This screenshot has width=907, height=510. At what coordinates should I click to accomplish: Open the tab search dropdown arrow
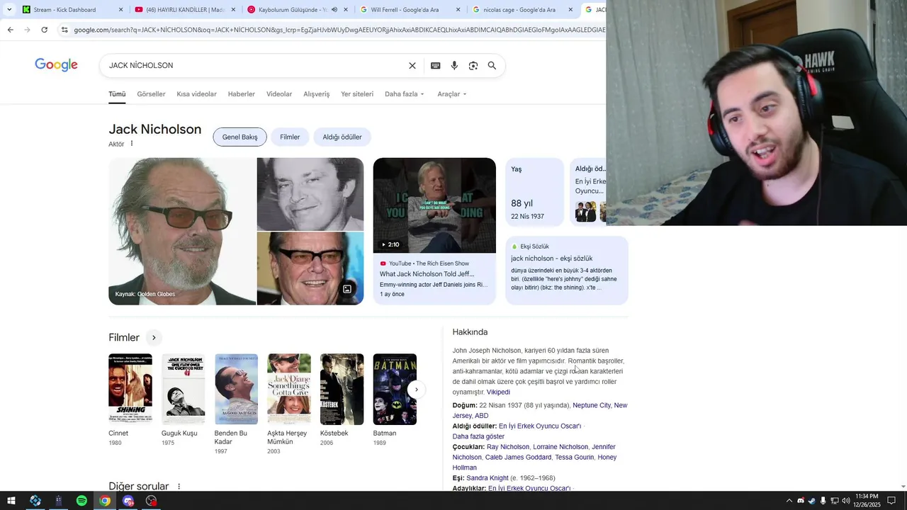coord(9,10)
